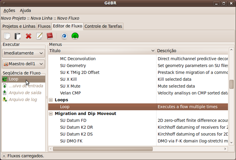Collapse the Migration and Dip Moveout category
This screenshot has height=160, width=236.
click(51, 114)
